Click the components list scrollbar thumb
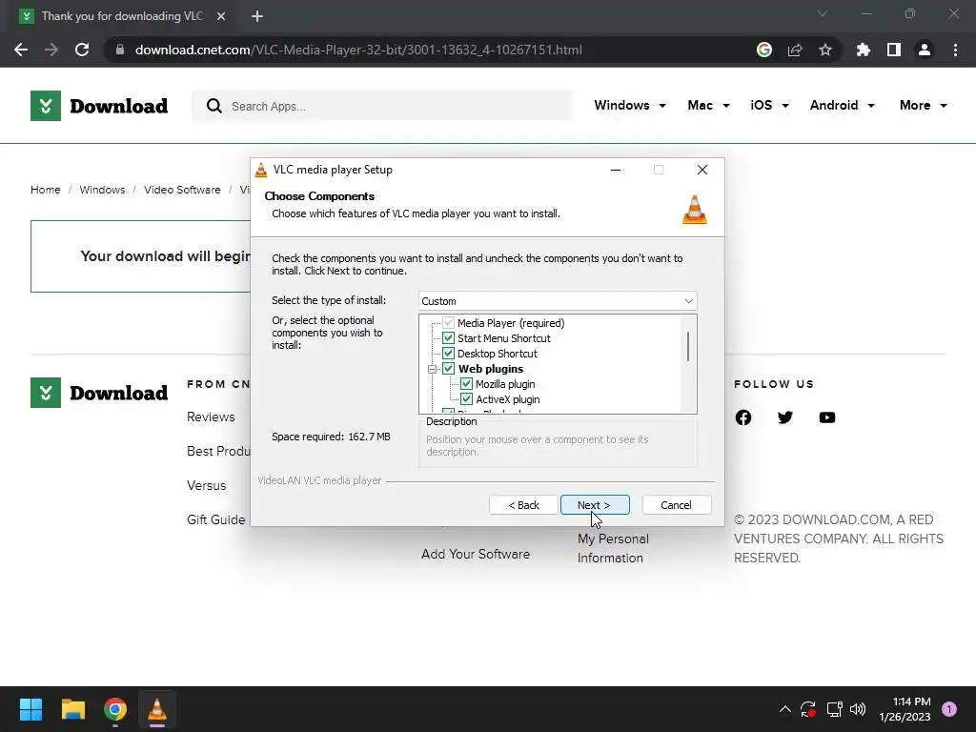The image size is (976, 732). 688,346
